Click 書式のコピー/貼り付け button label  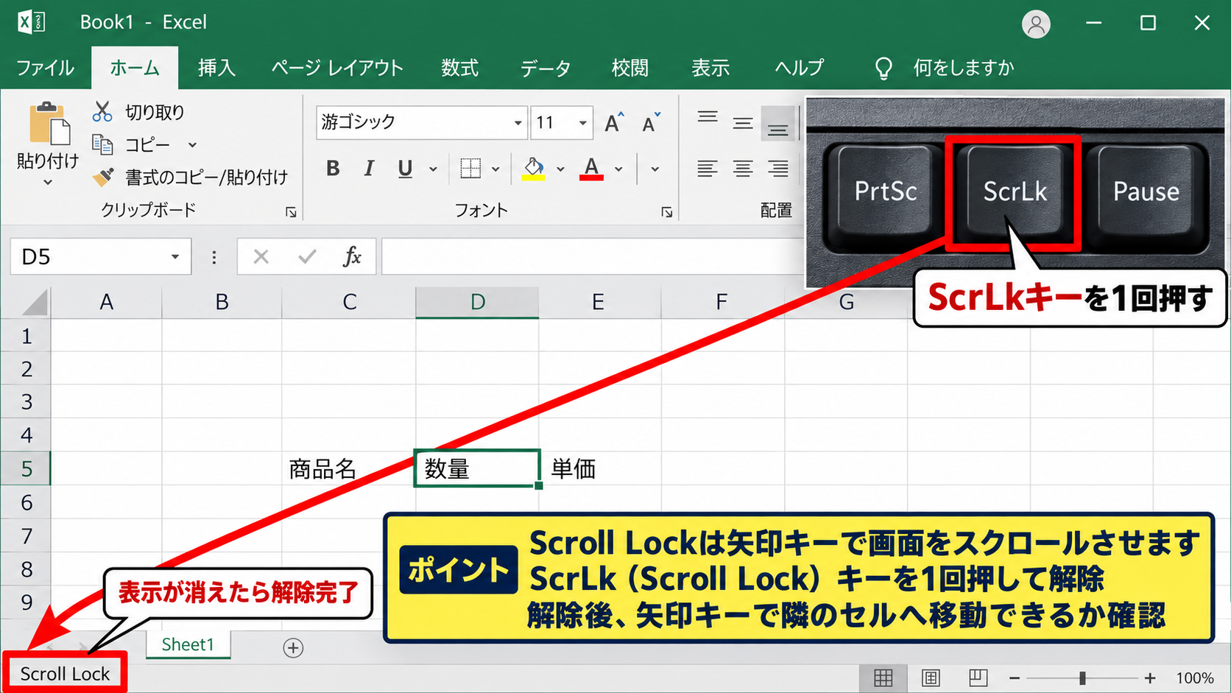point(206,177)
